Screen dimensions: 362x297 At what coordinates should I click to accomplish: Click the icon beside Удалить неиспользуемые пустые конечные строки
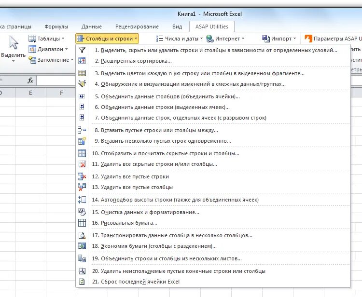click(82, 271)
